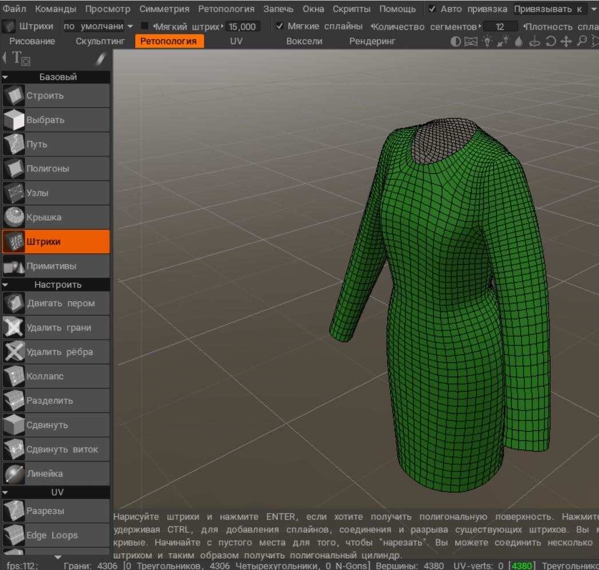Switch to the Воксели workspace tab
This screenshot has width=599, height=570.
point(308,41)
